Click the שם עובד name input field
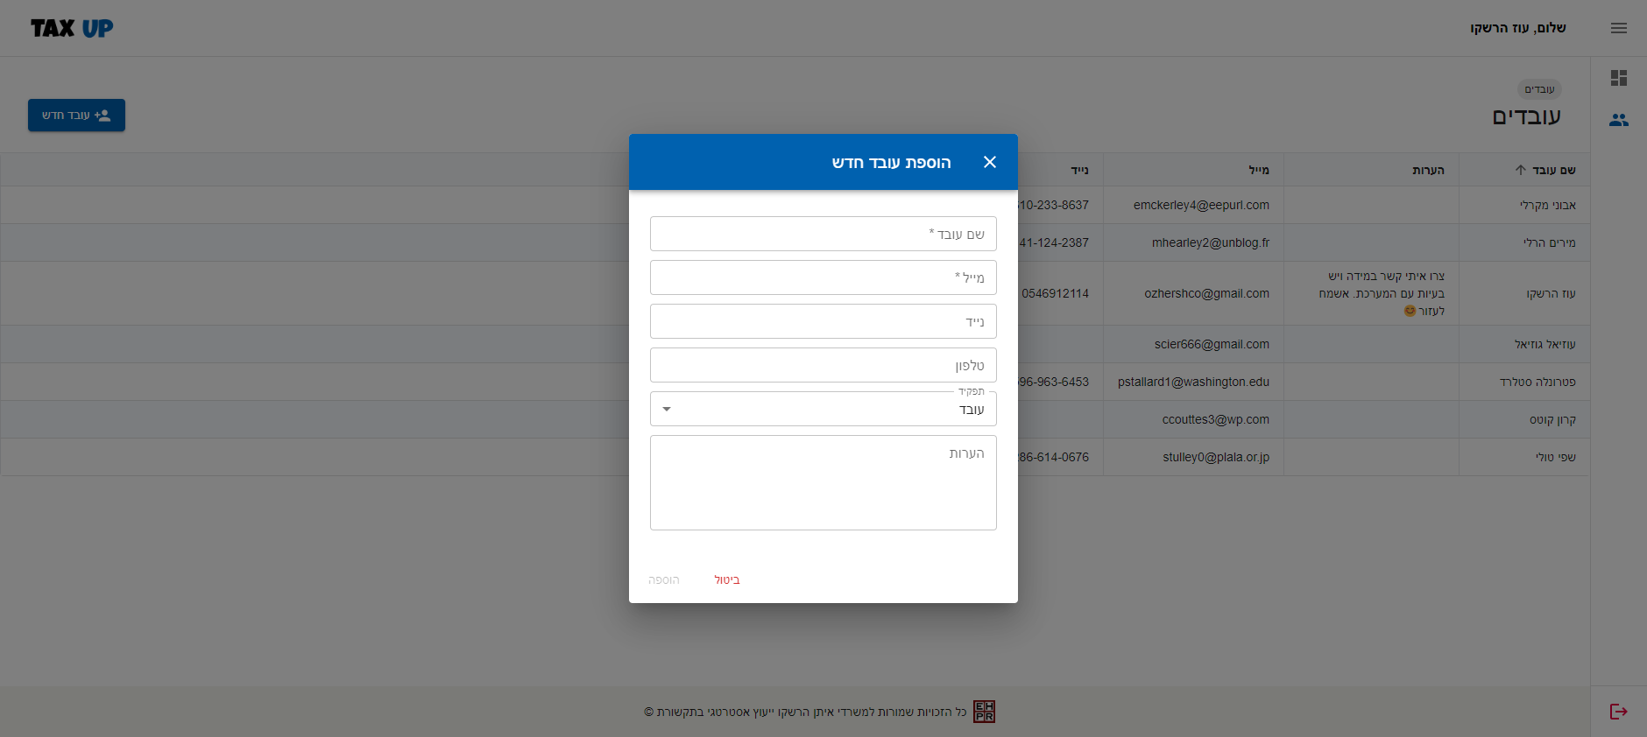Viewport: 1647px width, 737px height. 823,235
